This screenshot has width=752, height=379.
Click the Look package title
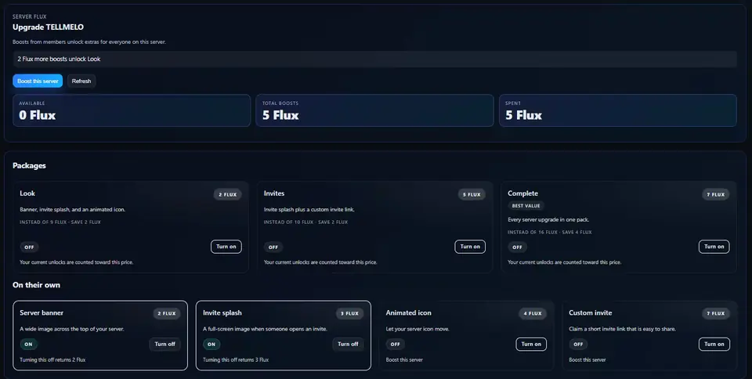coord(27,193)
